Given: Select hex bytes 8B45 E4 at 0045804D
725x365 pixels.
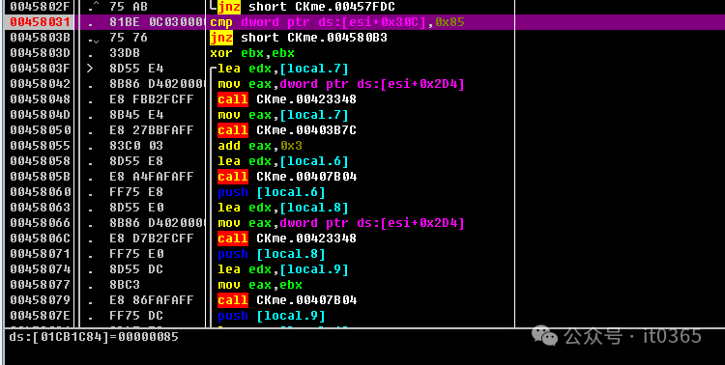Looking at the screenshot, I should pos(136,115).
